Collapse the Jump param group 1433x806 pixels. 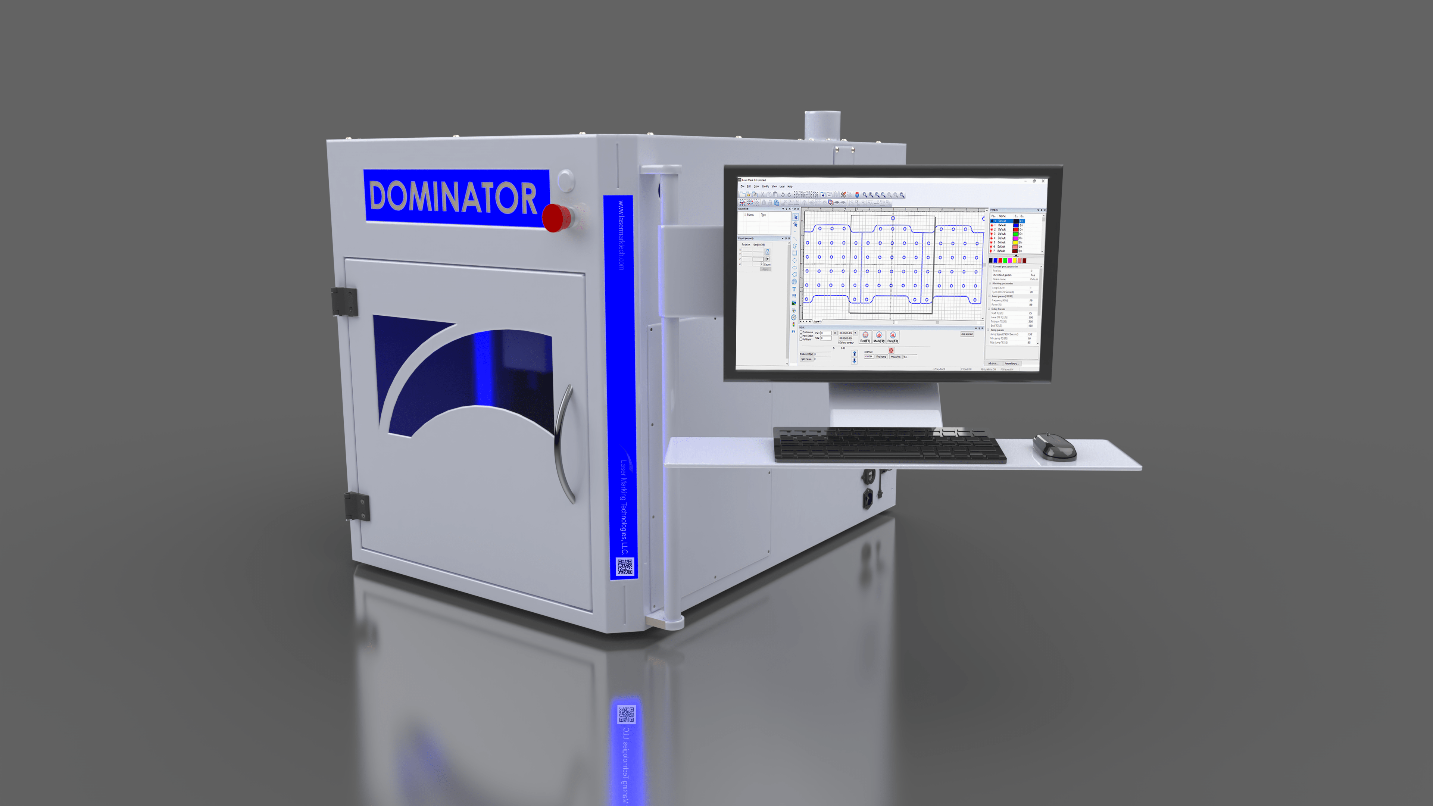pyautogui.click(x=989, y=330)
